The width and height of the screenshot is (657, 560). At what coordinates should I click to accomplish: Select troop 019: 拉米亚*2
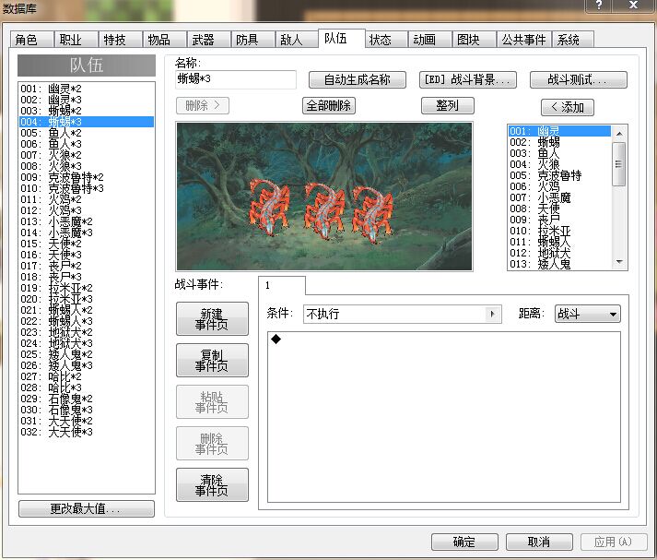coord(87,288)
